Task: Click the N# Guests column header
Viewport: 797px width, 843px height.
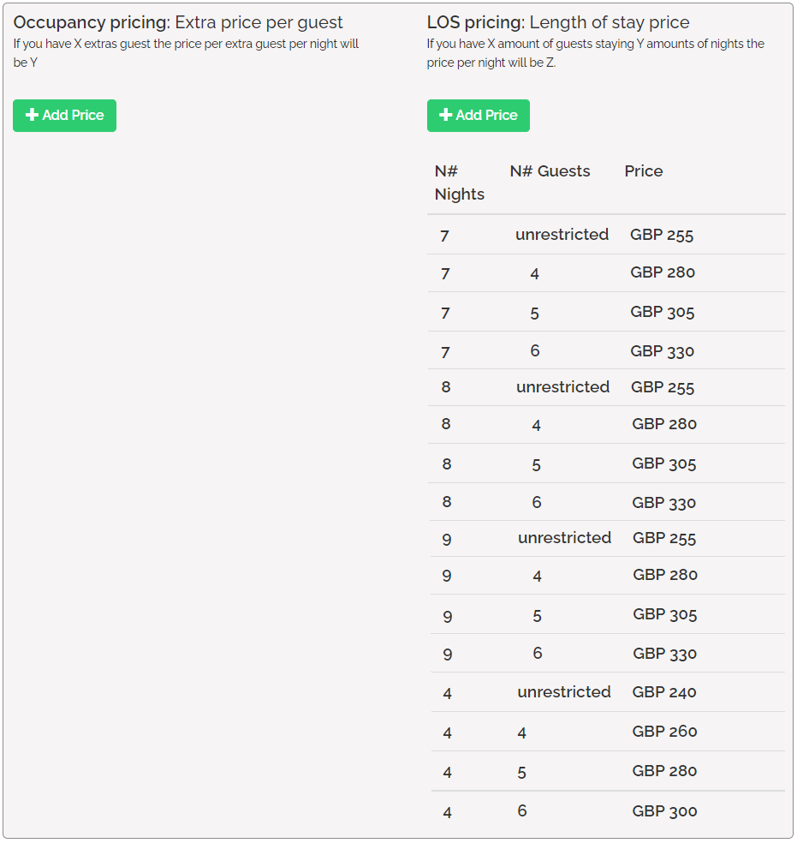Action: 550,171
